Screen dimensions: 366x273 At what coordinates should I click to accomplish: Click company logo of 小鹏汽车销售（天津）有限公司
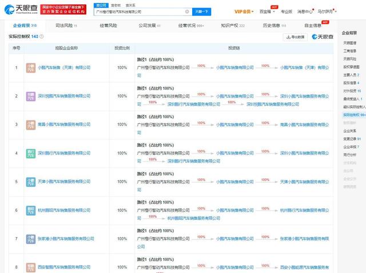tap(31, 67)
